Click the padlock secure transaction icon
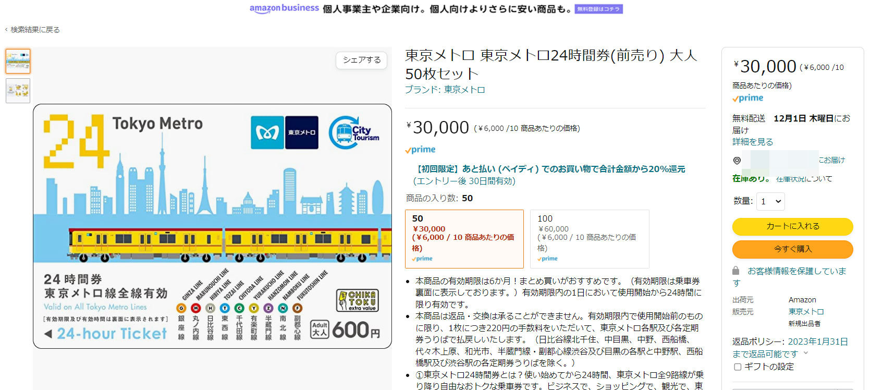Viewport: 871px width, 390px height. point(736,271)
